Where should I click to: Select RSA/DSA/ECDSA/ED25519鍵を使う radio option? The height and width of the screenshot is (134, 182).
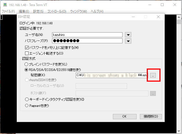pos(27,70)
